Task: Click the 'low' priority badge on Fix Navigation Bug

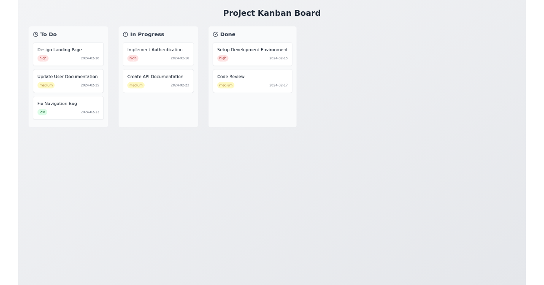Action: (42, 112)
